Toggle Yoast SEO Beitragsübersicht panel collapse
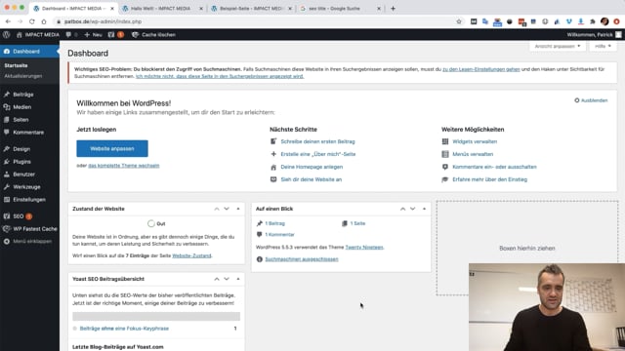625x351 pixels. [x=238, y=279]
